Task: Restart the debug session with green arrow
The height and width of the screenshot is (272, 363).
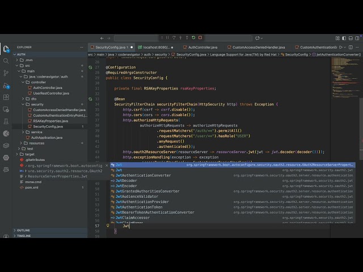Action: 193,38
